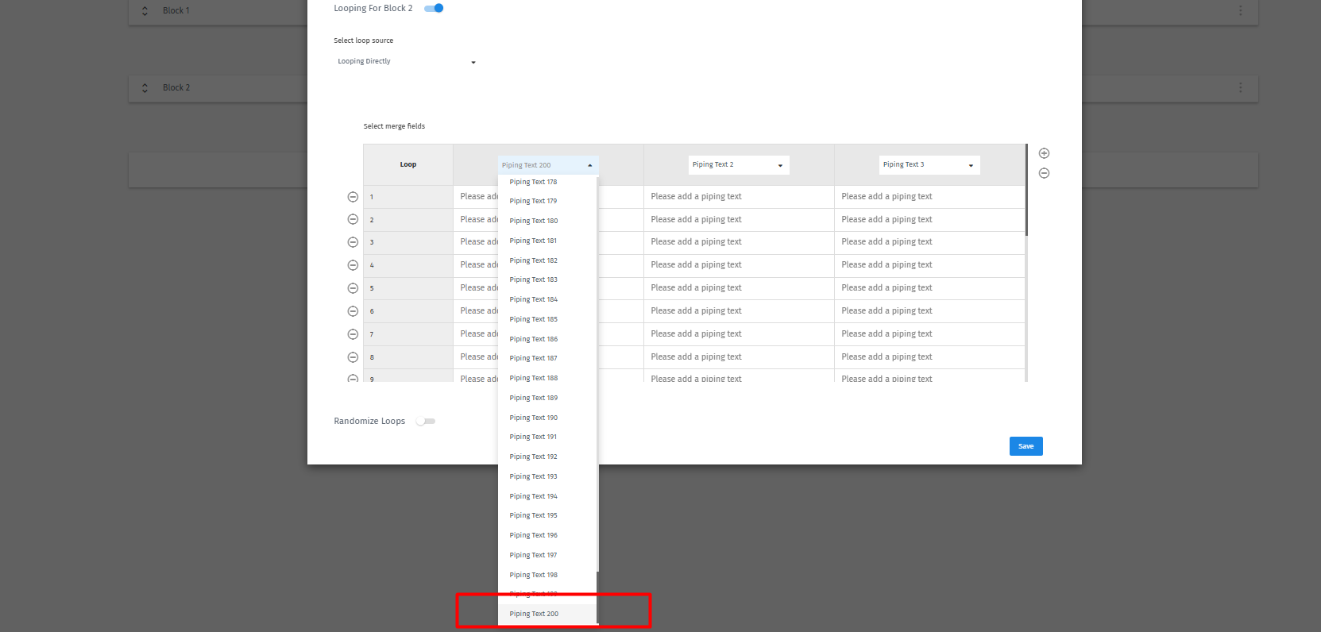Pick Piping Text 184 in dropdown
This screenshot has width=1321, height=632.
click(547, 299)
